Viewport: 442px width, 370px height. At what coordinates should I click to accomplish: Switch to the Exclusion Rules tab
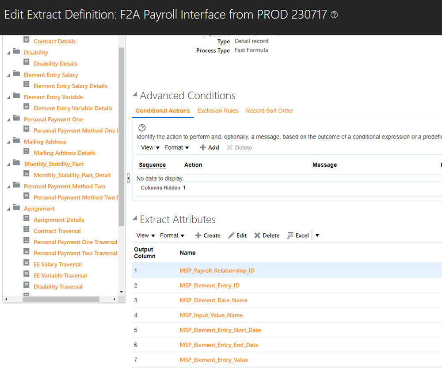click(x=217, y=111)
